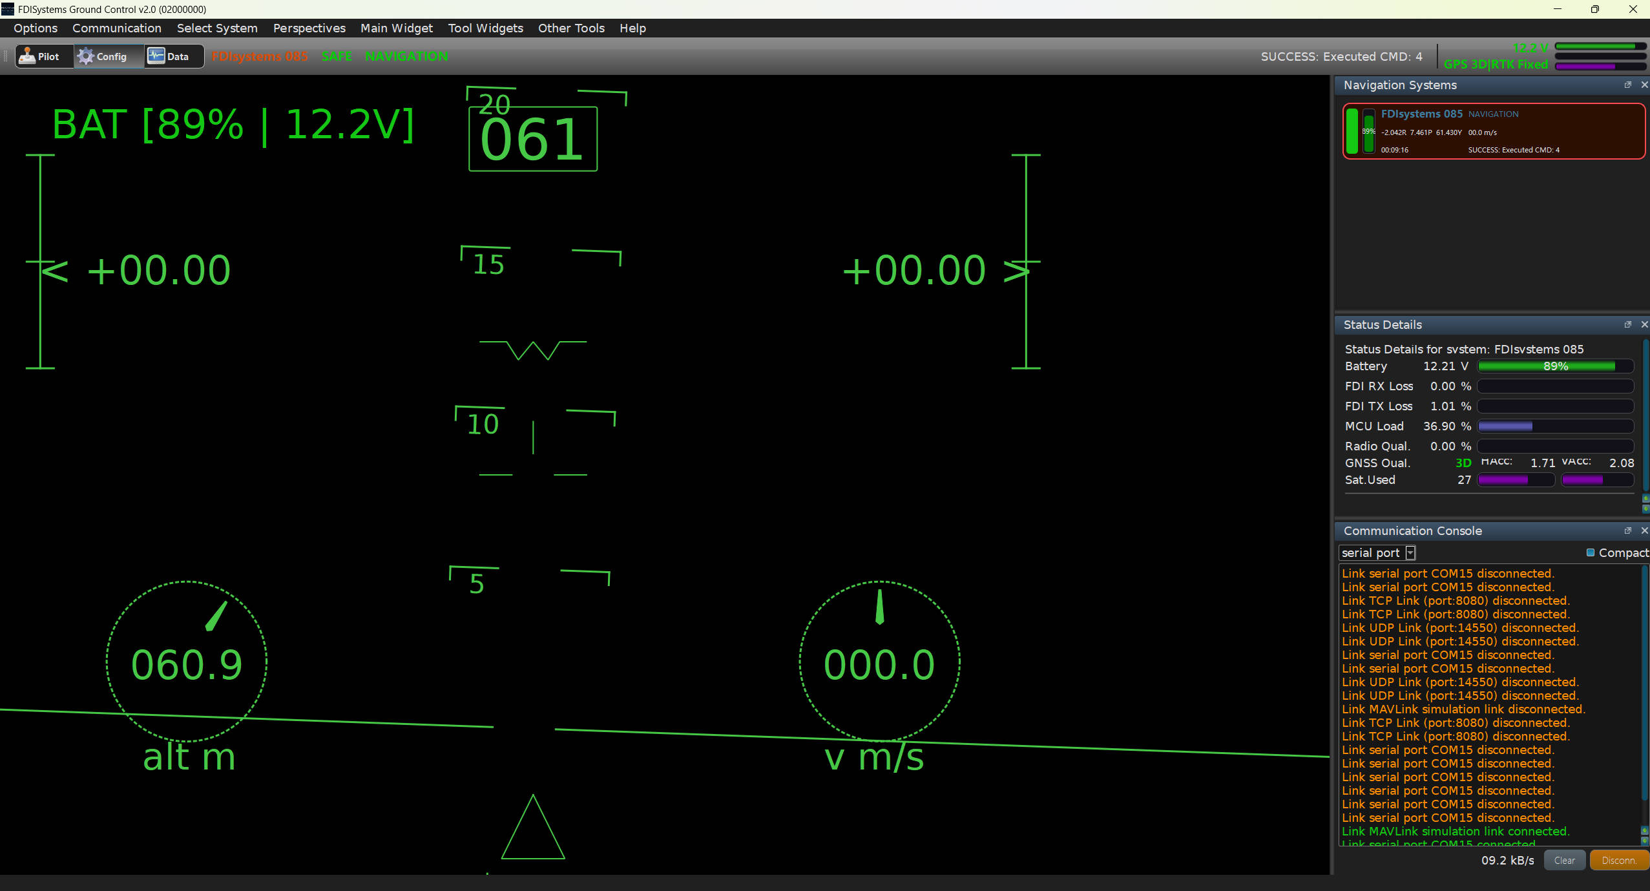Click the Battery 89% progress bar
Image resolution: width=1650 pixels, height=891 pixels.
(x=1555, y=366)
